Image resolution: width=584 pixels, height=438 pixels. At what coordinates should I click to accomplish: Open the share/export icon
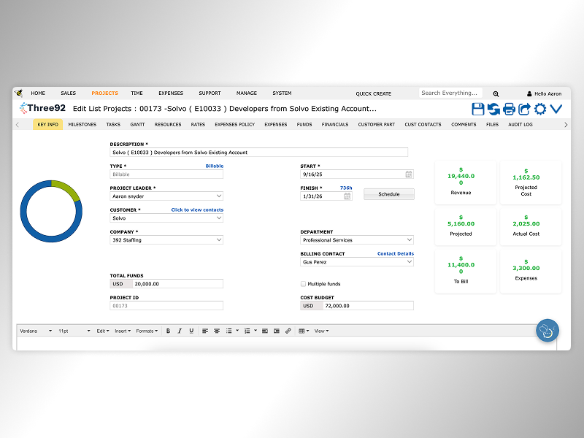tap(524, 108)
